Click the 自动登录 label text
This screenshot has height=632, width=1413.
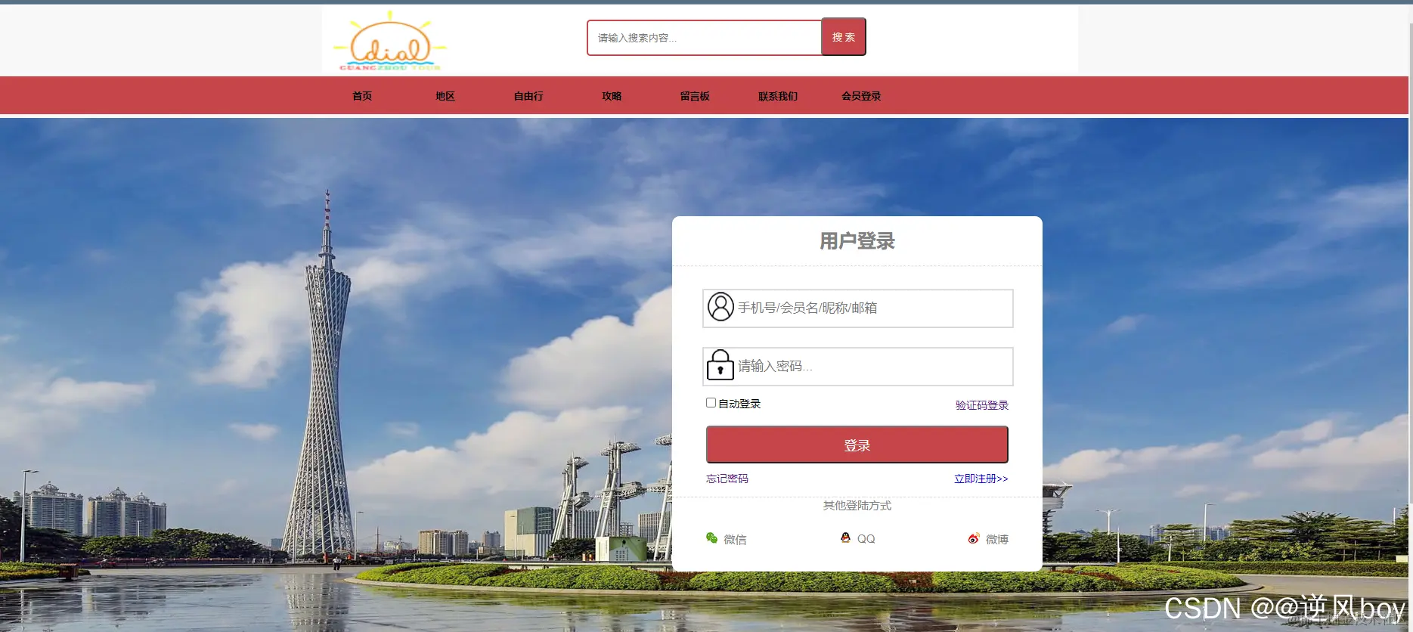(739, 404)
